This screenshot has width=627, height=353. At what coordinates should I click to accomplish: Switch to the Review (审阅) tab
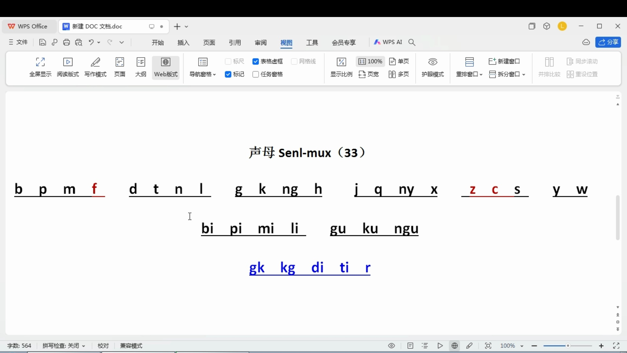point(261,43)
